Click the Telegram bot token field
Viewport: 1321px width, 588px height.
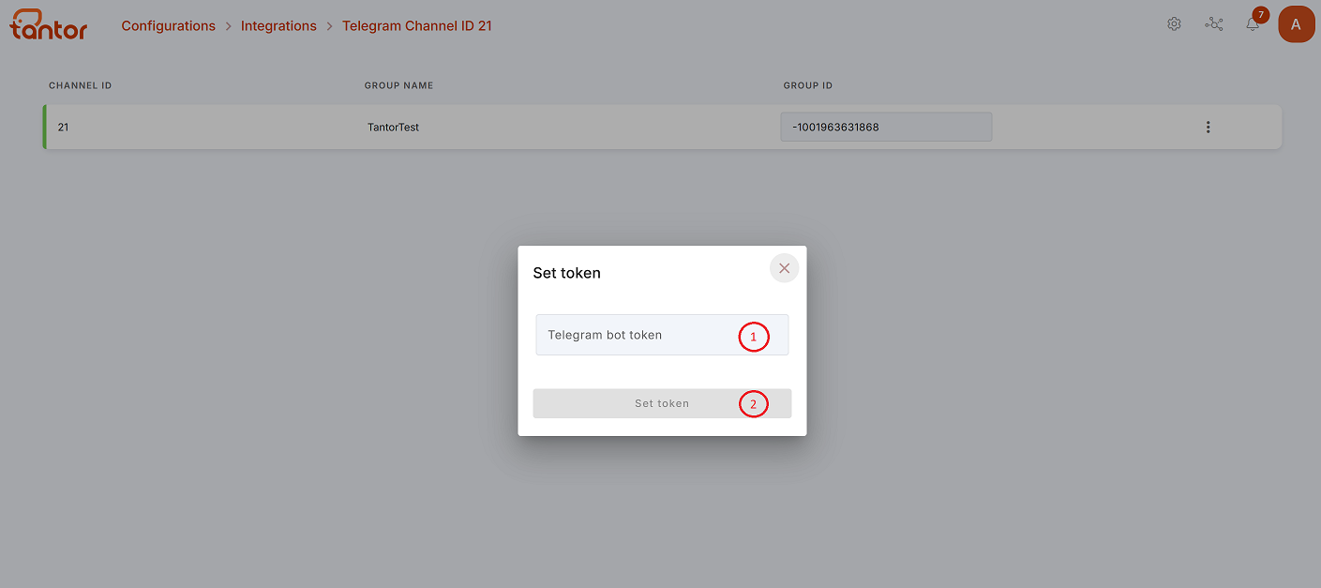(662, 335)
